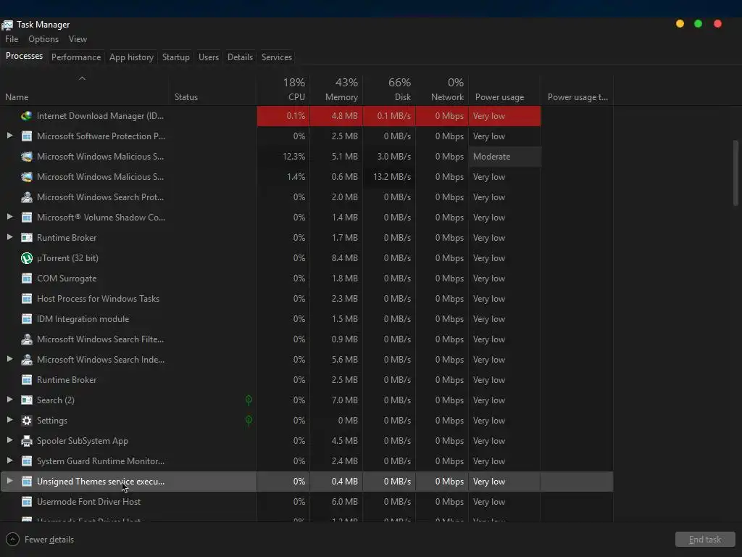Screen dimensions: 742x557
Task: Click the Host Process for Windows Tasks icon
Action: point(27,299)
